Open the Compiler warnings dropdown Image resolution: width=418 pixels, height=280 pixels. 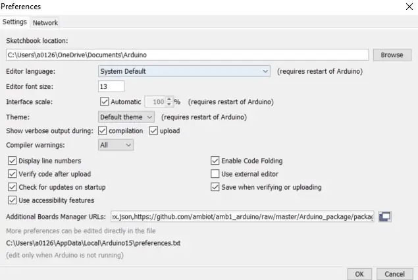pos(116,145)
